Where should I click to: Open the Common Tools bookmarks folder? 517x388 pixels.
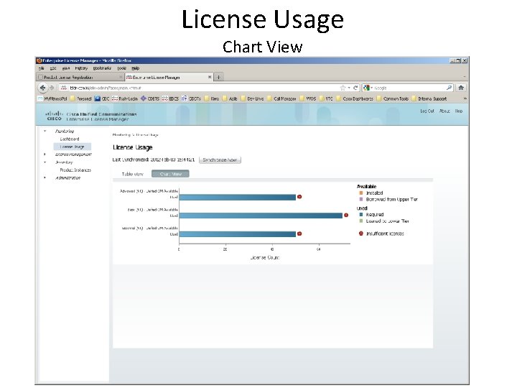click(393, 98)
